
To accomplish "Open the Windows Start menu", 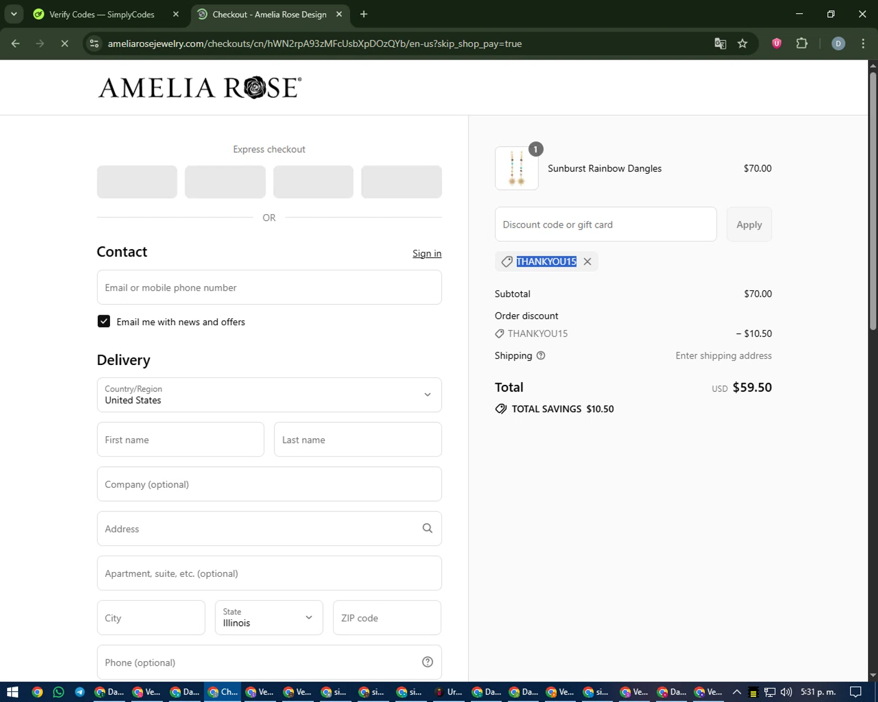I will (x=12, y=692).
